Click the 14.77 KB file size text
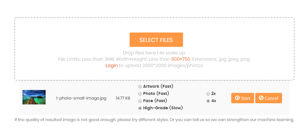306x130 pixels. pyautogui.click(x=123, y=98)
